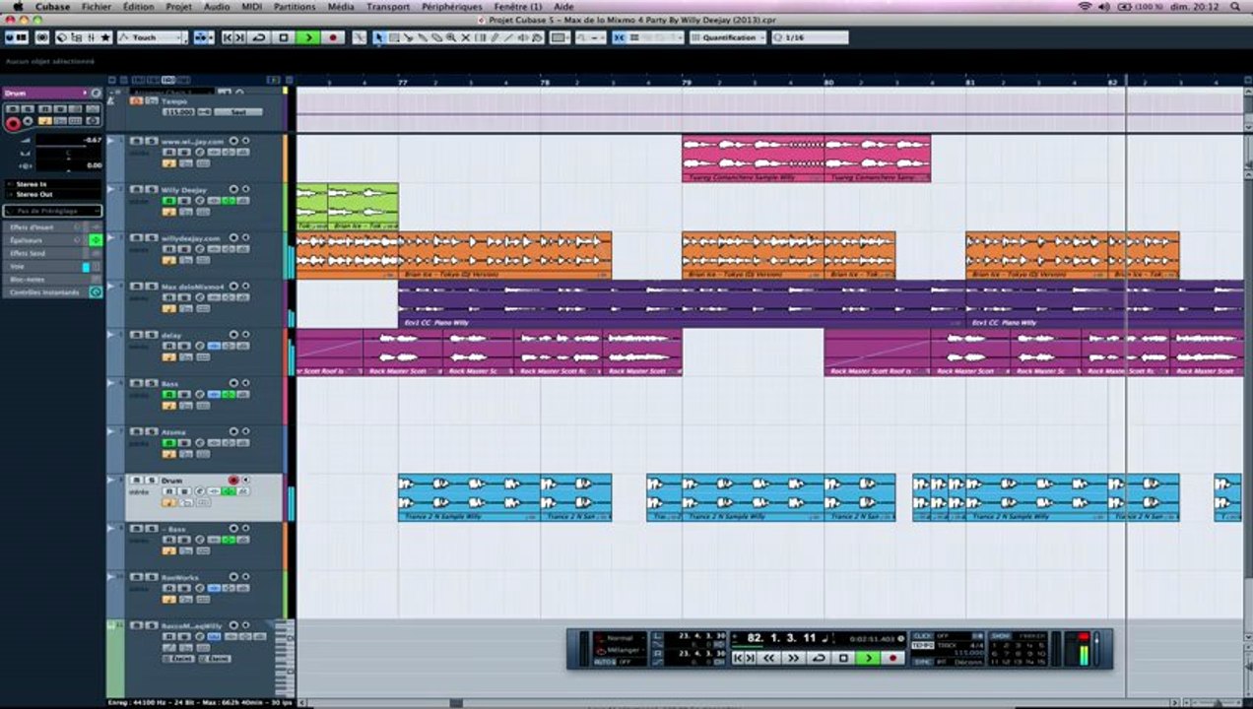The width and height of the screenshot is (1253, 709).
Task: Adjust the inspector pan control C
Action: pyautogui.click(x=68, y=153)
